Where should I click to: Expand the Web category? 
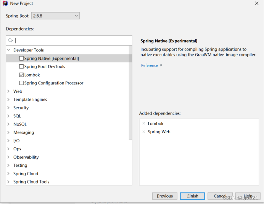(9, 91)
